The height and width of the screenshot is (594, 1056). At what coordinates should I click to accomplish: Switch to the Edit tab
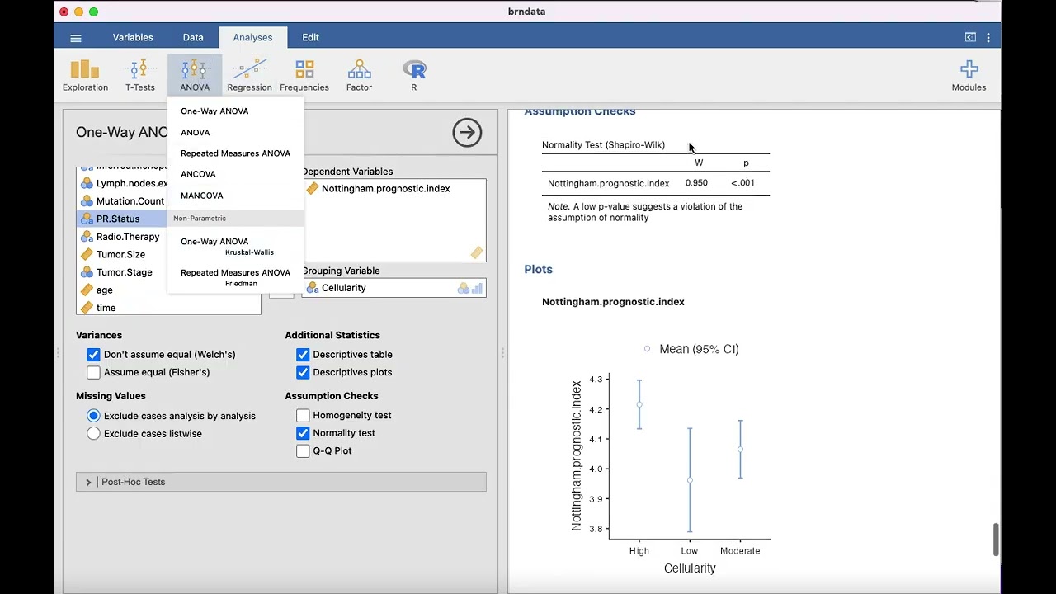tap(310, 37)
